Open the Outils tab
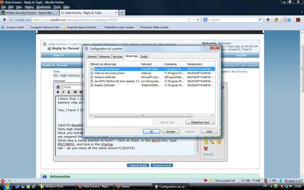The width and height of the screenshot is (304, 190). 144,56
